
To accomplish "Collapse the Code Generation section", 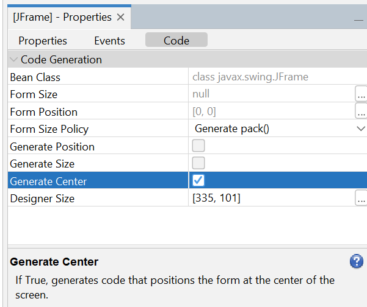I will click(x=14, y=60).
